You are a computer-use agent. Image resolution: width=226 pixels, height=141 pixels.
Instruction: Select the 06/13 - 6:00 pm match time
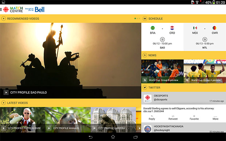click(x=204, y=44)
